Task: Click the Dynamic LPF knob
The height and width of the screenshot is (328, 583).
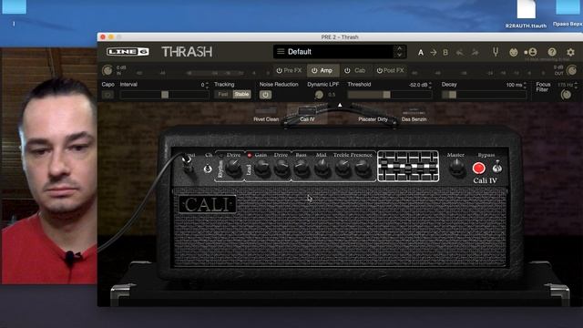Action: (319, 95)
